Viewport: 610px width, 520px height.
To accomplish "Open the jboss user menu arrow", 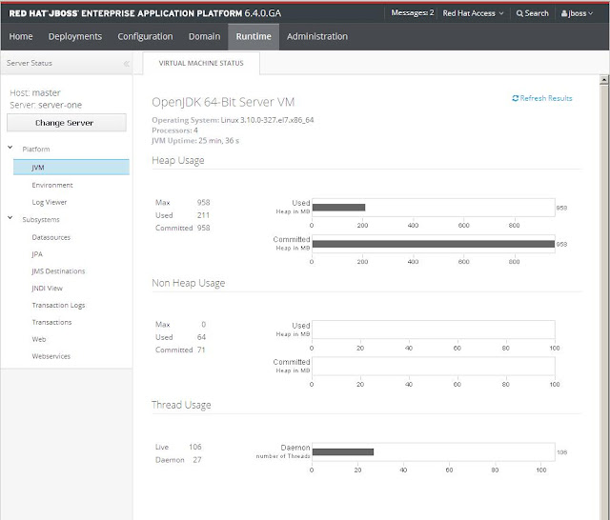I will pos(591,13).
